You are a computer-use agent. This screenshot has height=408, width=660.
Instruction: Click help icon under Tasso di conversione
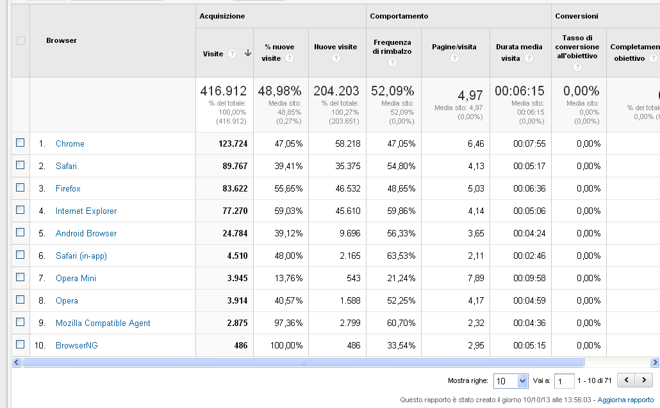click(x=577, y=67)
